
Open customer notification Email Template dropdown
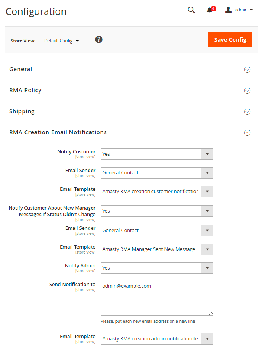click(157, 192)
